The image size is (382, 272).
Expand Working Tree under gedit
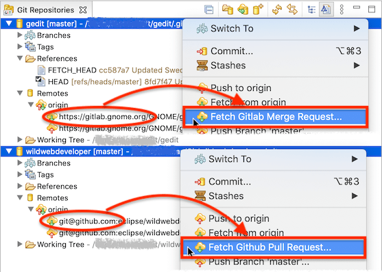click(x=20, y=139)
